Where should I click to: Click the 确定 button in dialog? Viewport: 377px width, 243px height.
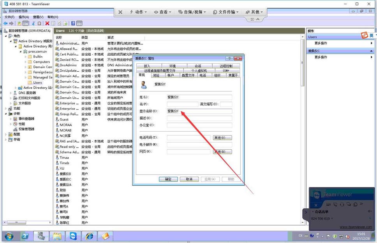168,179
